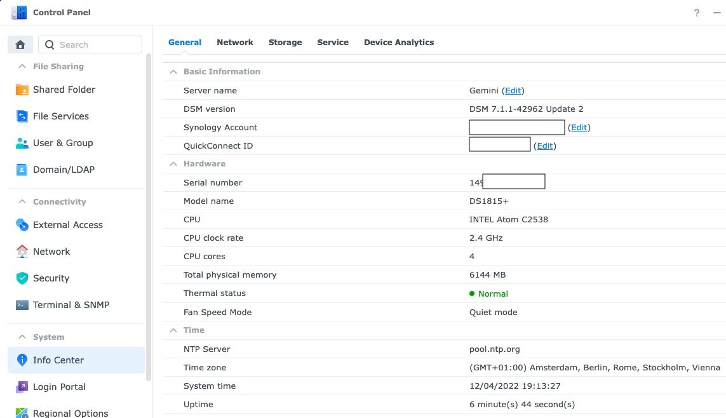Go to Control Panel home
This screenshot has height=418, width=726.
click(x=20, y=44)
